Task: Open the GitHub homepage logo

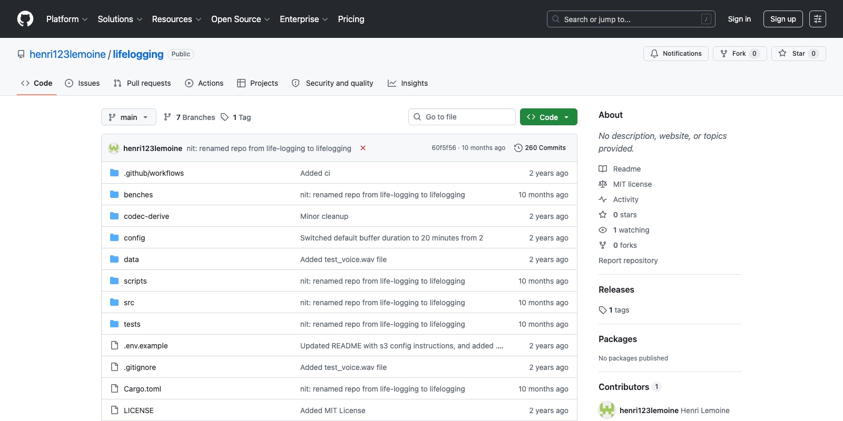Action: pos(25,19)
